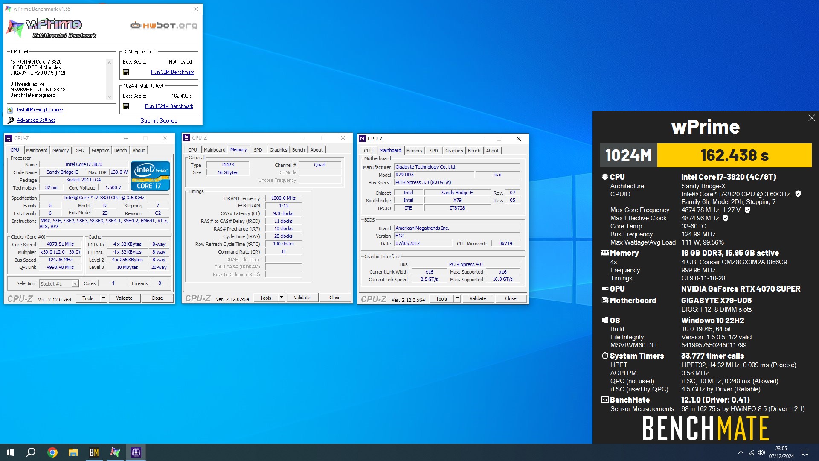The height and width of the screenshot is (461, 819).
Task: Click Validate in the CPU tab CPU-Z window
Action: click(124, 298)
